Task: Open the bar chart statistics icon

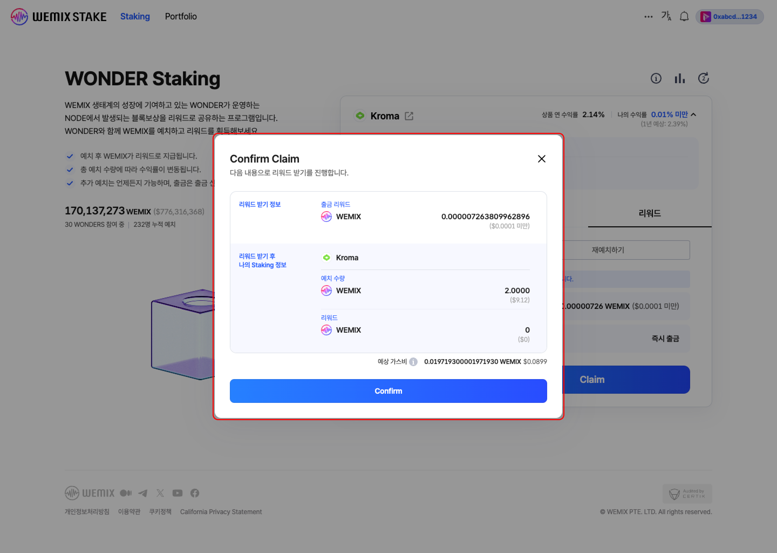Action: pyautogui.click(x=679, y=78)
